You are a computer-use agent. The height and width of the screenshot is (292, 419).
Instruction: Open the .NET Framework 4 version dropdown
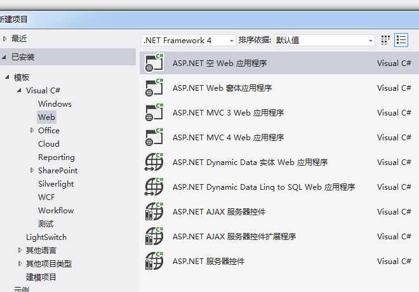[189, 41]
